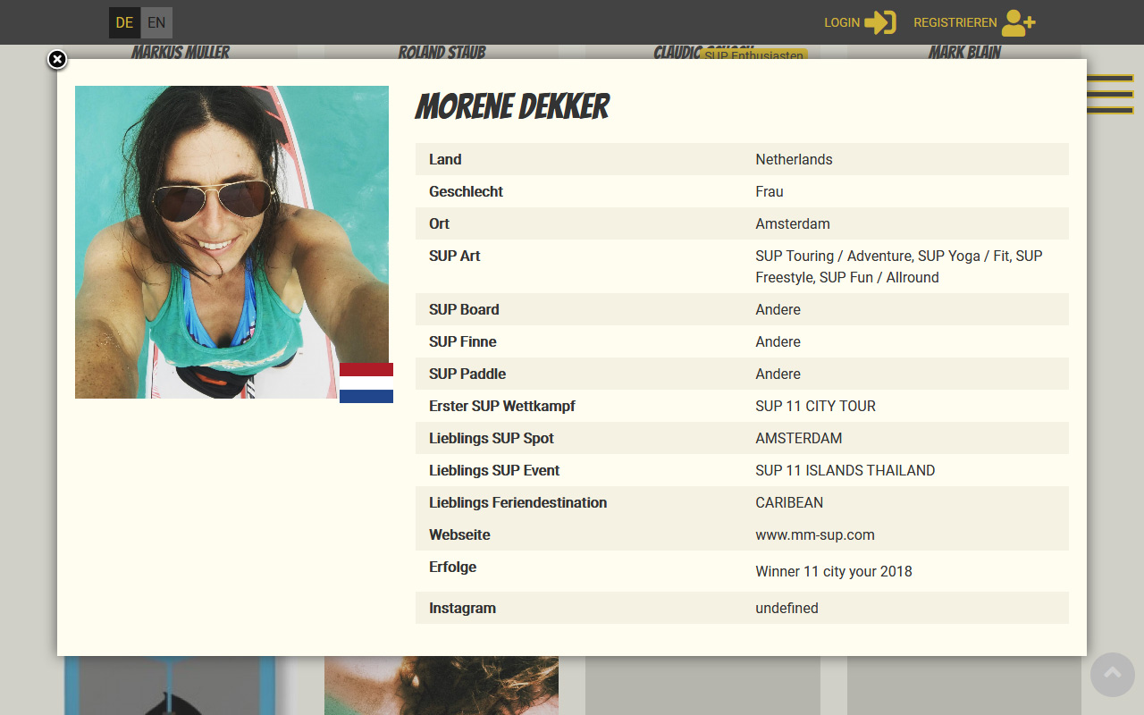Switch language to EN
The width and height of the screenshot is (1144, 715).
coord(156,22)
